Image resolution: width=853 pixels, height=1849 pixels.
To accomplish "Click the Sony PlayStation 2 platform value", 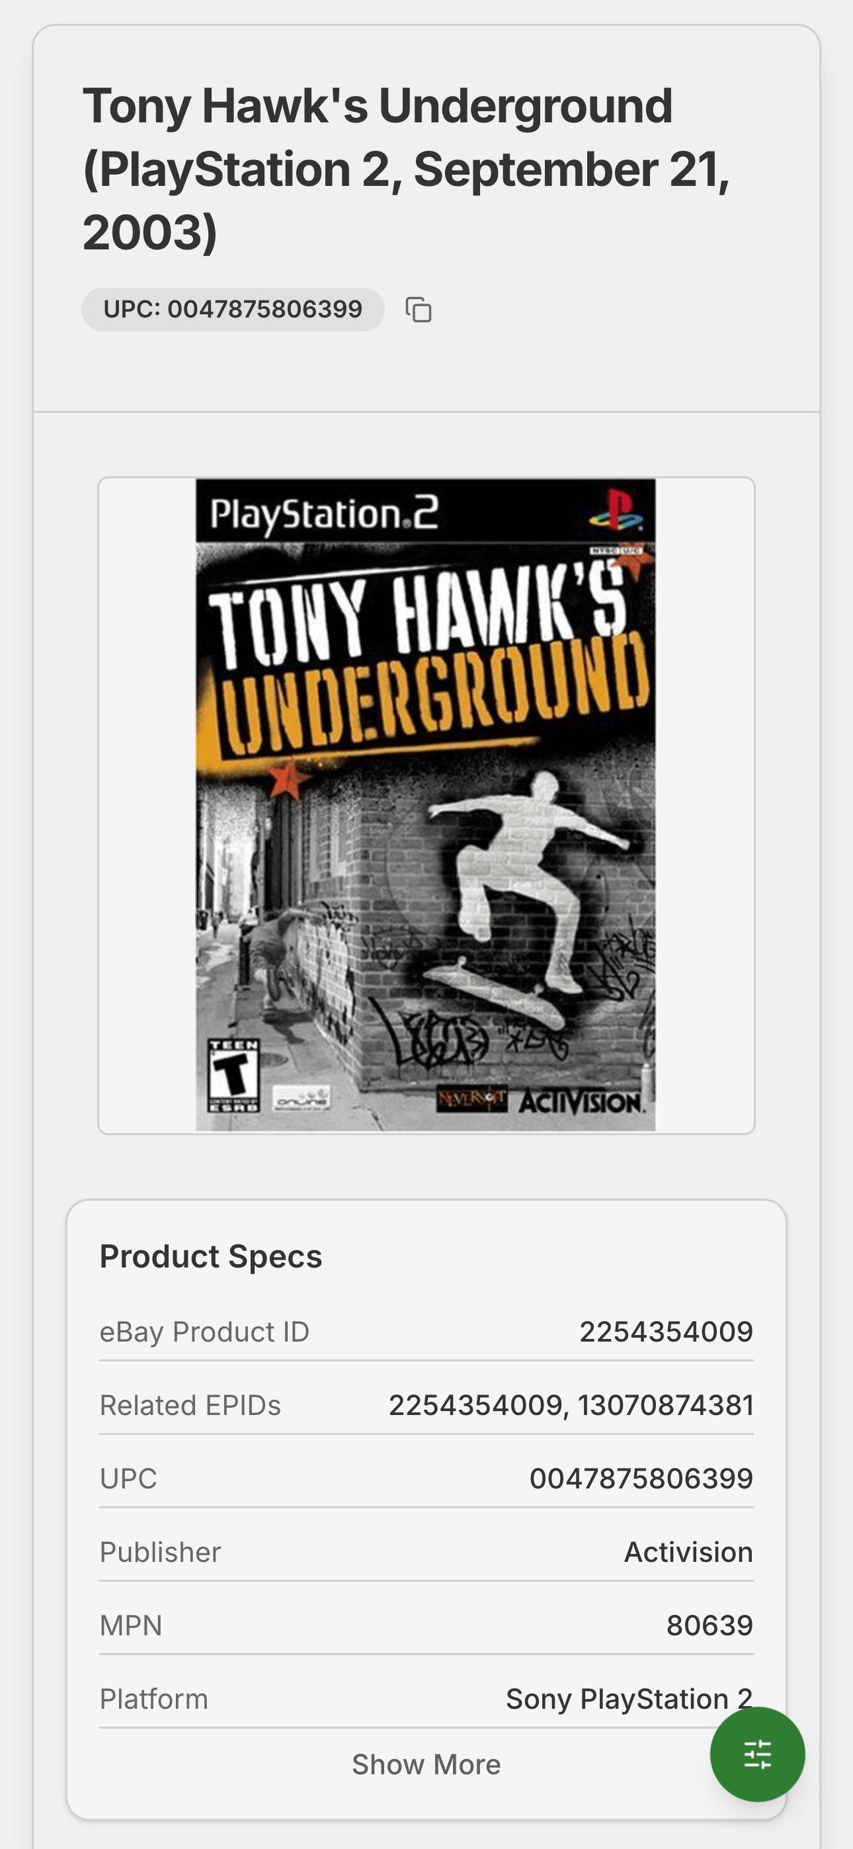I will tap(628, 1699).
